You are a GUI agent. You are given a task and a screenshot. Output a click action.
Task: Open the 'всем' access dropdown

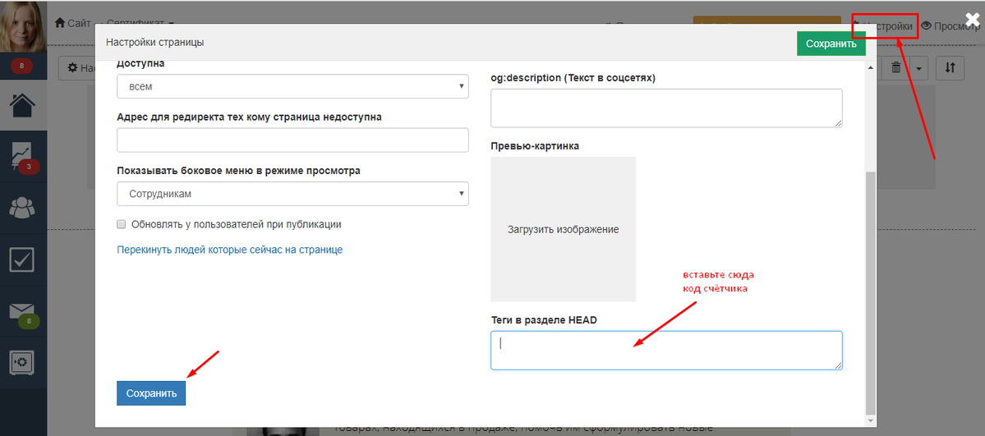point(292,87)
